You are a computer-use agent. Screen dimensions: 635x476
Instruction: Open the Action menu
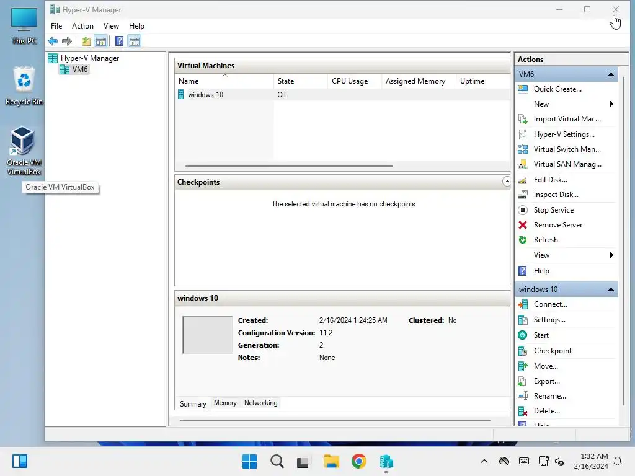pyautogui.click(x=82, y=26)
